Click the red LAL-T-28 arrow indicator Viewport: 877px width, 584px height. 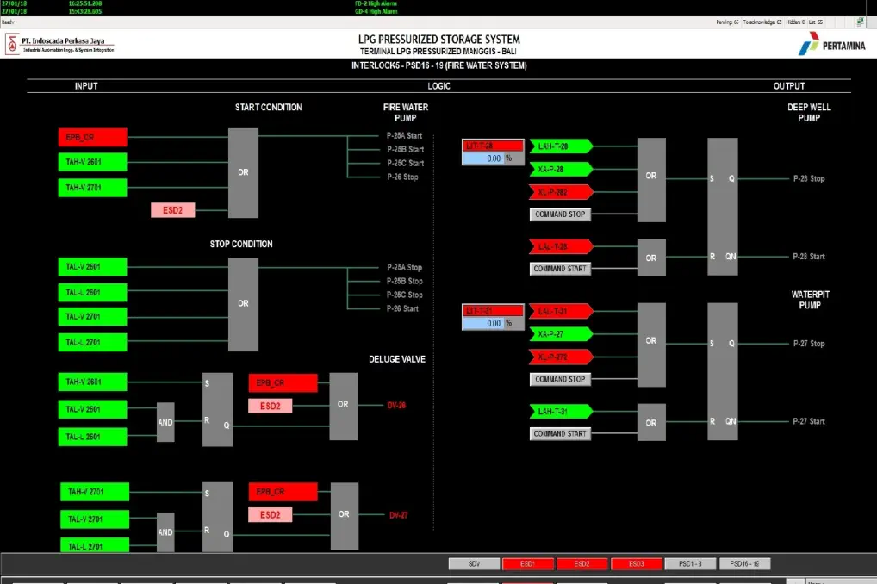(x=558, y=247)
